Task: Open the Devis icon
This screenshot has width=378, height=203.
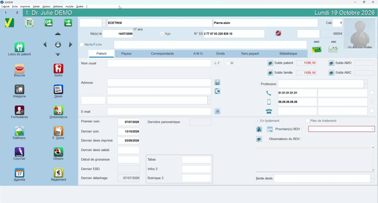Action: [x=58, y=89]
